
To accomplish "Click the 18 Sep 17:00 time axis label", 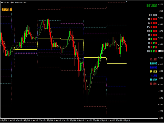I will click(x=127, y=120).
